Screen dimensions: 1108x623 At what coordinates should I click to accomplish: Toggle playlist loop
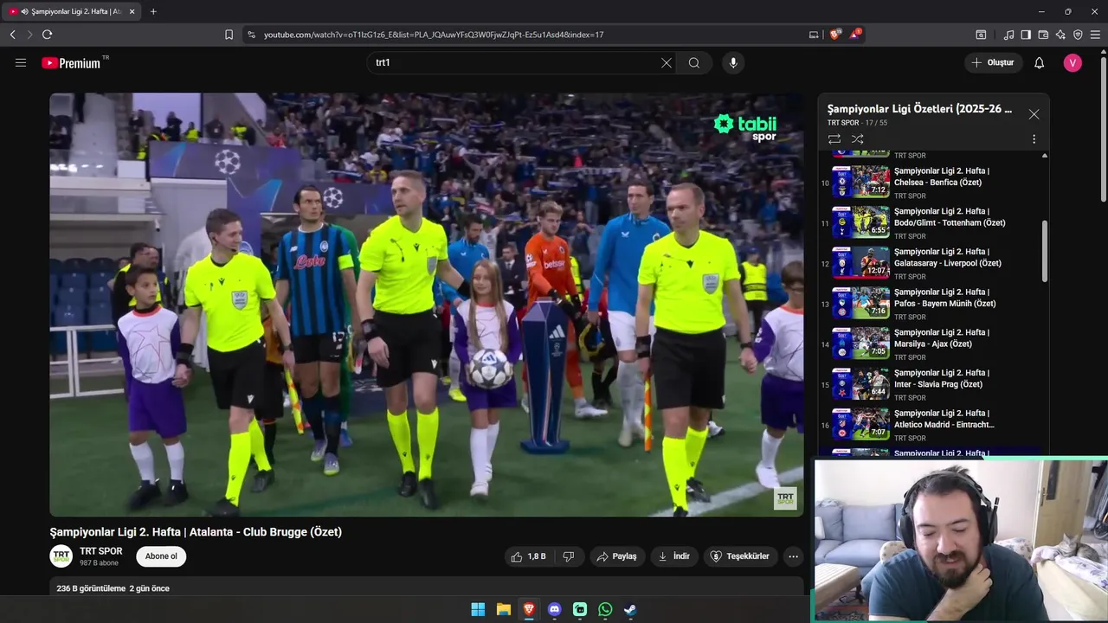pyautogui.click(x=834, y=138)
